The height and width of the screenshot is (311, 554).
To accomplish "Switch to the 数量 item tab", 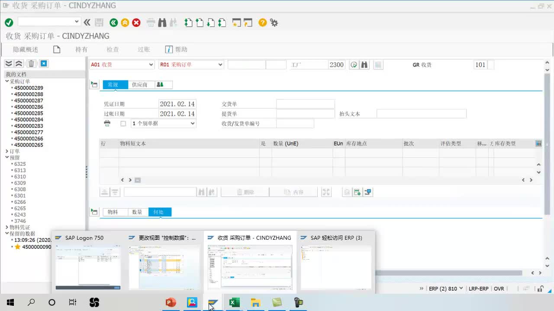I will (x=138, y=212).
